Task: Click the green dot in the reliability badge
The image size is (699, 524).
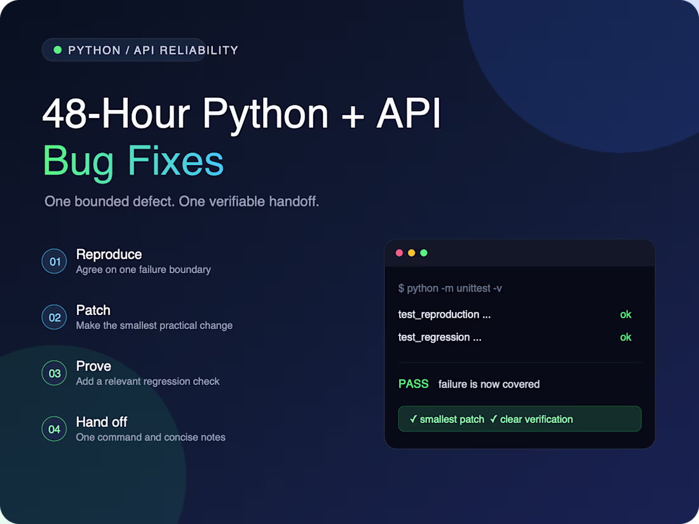Action: pos(57,50)
